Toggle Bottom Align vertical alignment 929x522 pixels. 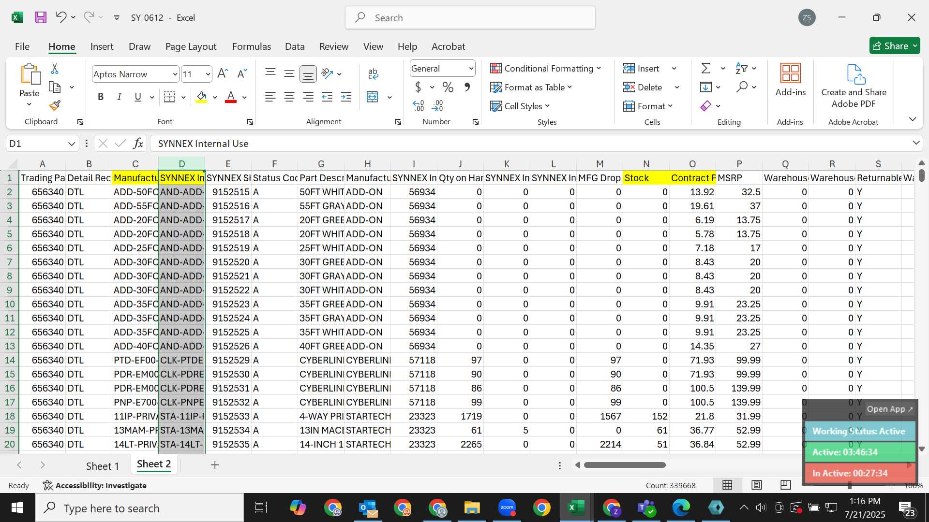(x=308, y=73)
